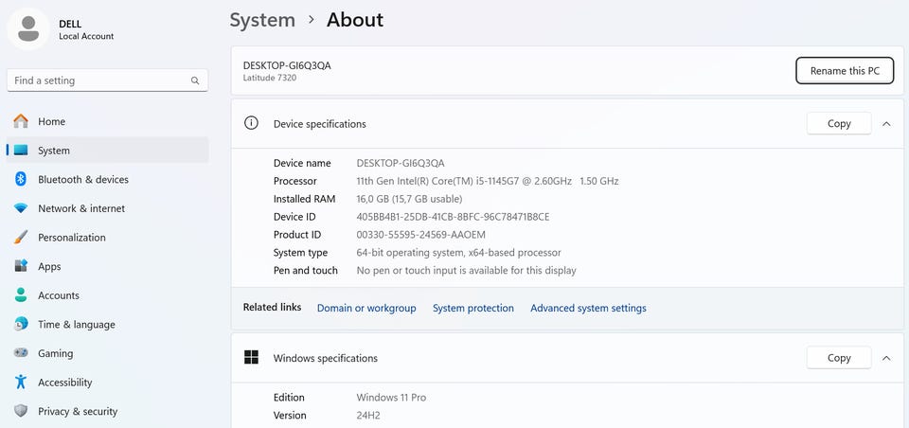Click the Version value 24H2

[368, 416]
